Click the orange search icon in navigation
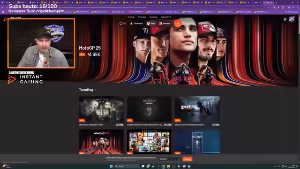This screenshot has width=300, height=169. (178, 23)
